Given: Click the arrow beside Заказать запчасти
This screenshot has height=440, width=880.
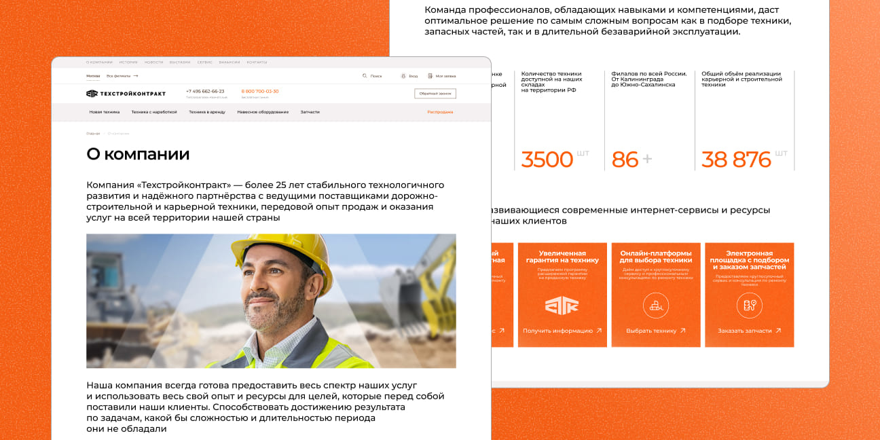Looking at the screenshot, I should coord(778,331).
